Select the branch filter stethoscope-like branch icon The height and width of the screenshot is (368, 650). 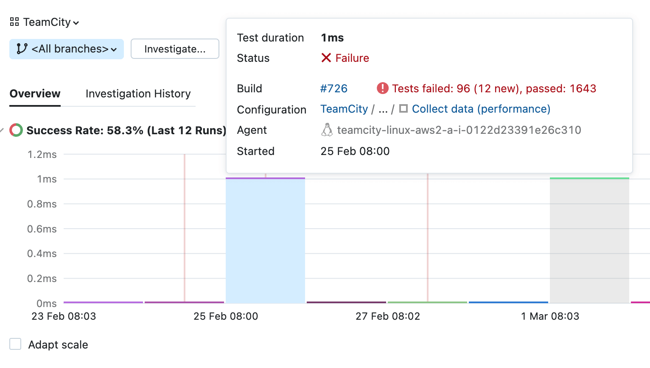(x=22, y=49)
